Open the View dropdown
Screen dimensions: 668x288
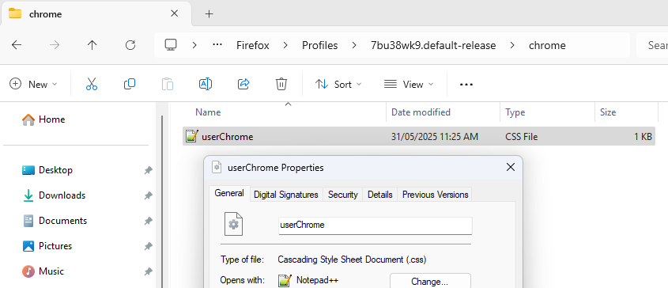point(408,84)
